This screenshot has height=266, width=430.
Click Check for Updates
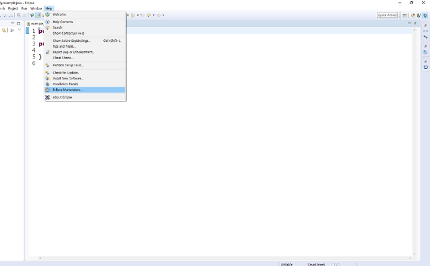pyautogui.click(x=85, y=73)
